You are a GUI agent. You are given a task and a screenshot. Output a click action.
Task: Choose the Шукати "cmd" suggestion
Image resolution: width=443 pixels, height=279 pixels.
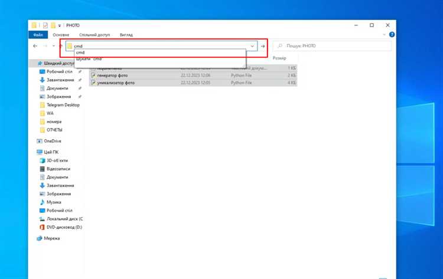tap(160, 59)
